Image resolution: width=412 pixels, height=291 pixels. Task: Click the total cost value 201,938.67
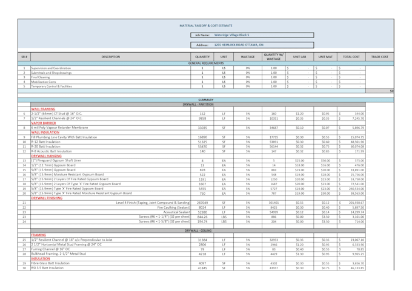click(357, 203)
